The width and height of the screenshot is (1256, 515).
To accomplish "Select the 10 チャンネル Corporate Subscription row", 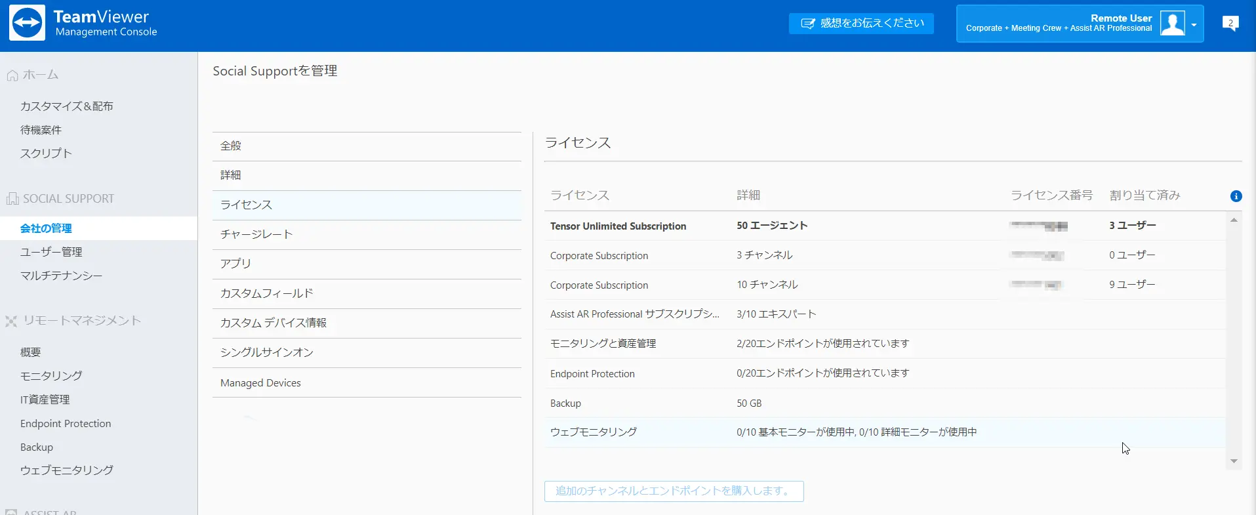I will click(x=885, y=285).
